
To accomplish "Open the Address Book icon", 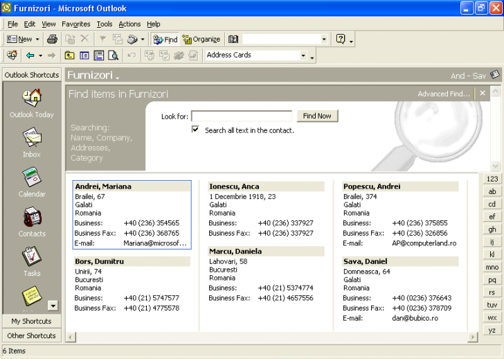I will tap(233, 40).
